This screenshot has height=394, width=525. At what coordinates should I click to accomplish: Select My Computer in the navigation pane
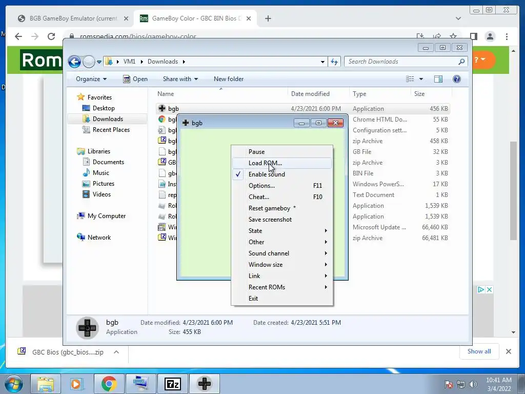[x=107, y=216]
